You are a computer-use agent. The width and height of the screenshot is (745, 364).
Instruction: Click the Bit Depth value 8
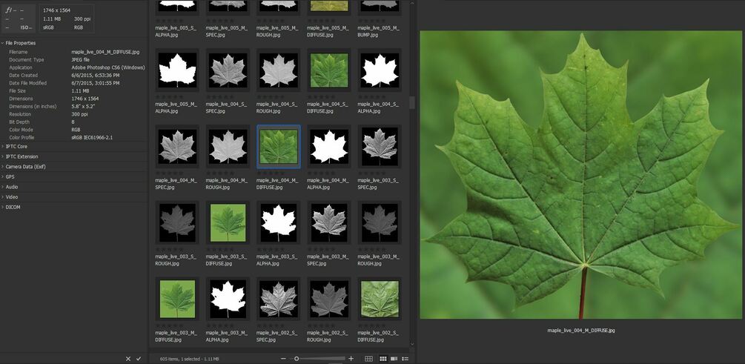click(x=73, y=122)
